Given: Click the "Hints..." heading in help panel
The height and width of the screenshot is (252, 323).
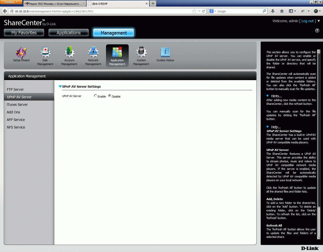Looking at the screenshot, I should tap(277, 96).
